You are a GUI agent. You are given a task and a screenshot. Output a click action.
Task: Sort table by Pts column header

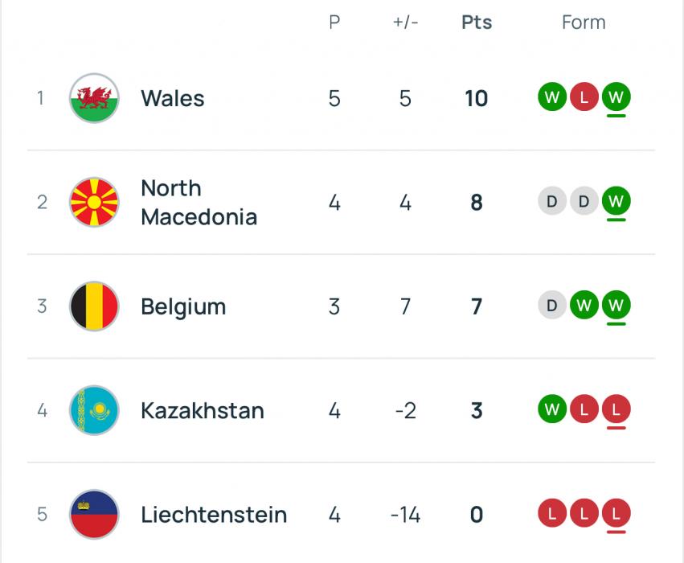click(477, 23)
